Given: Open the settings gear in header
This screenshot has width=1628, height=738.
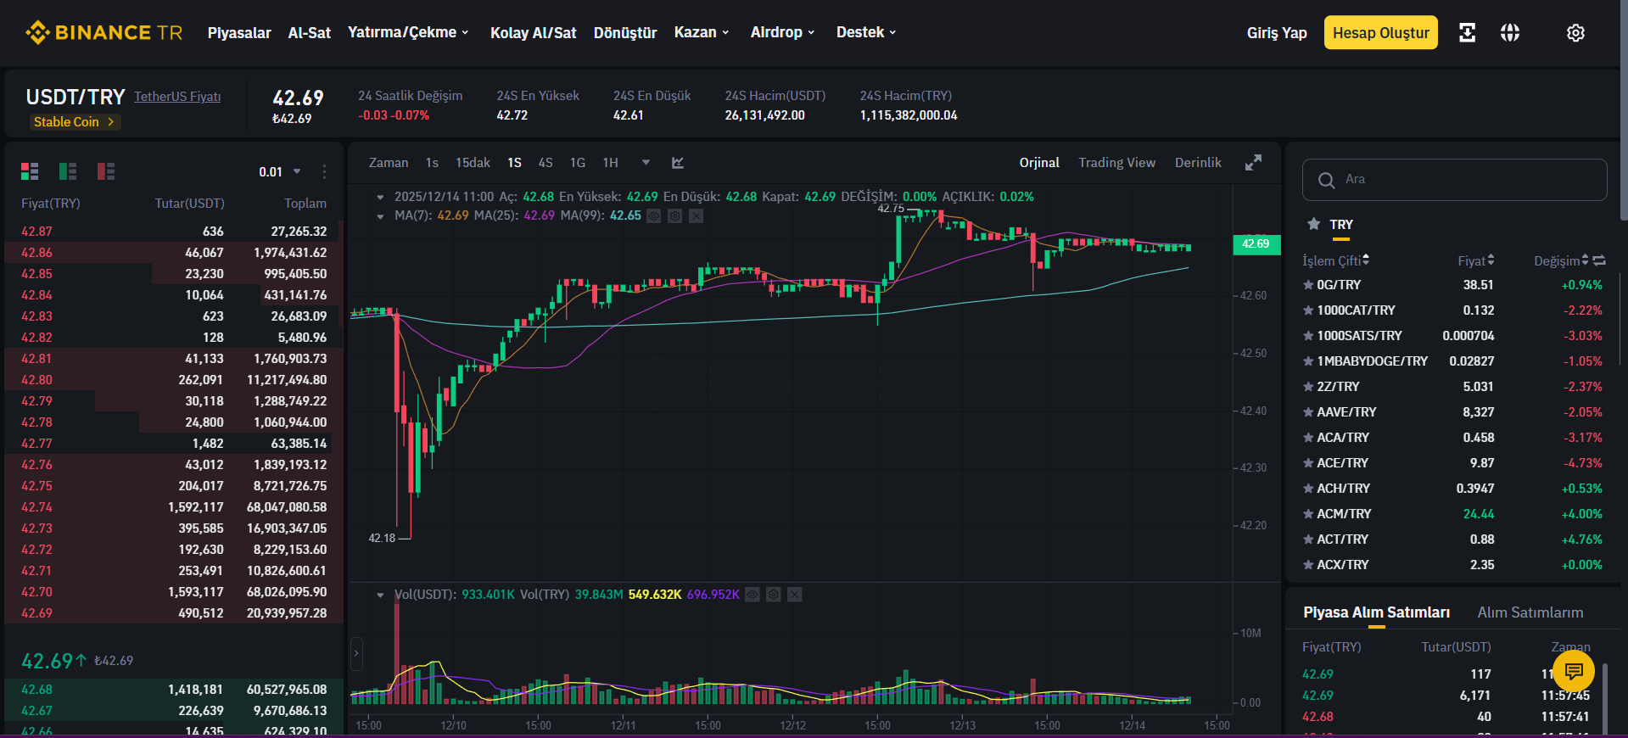Looking at the screenshot, I should click(x=1575, y=33).
